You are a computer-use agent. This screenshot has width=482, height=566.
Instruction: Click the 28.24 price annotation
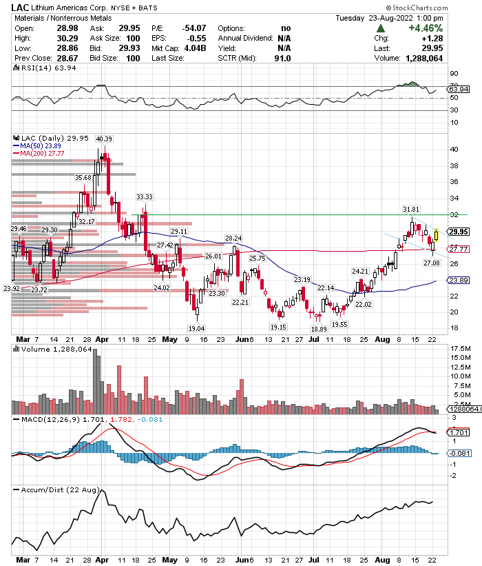[x=233, y=239]
